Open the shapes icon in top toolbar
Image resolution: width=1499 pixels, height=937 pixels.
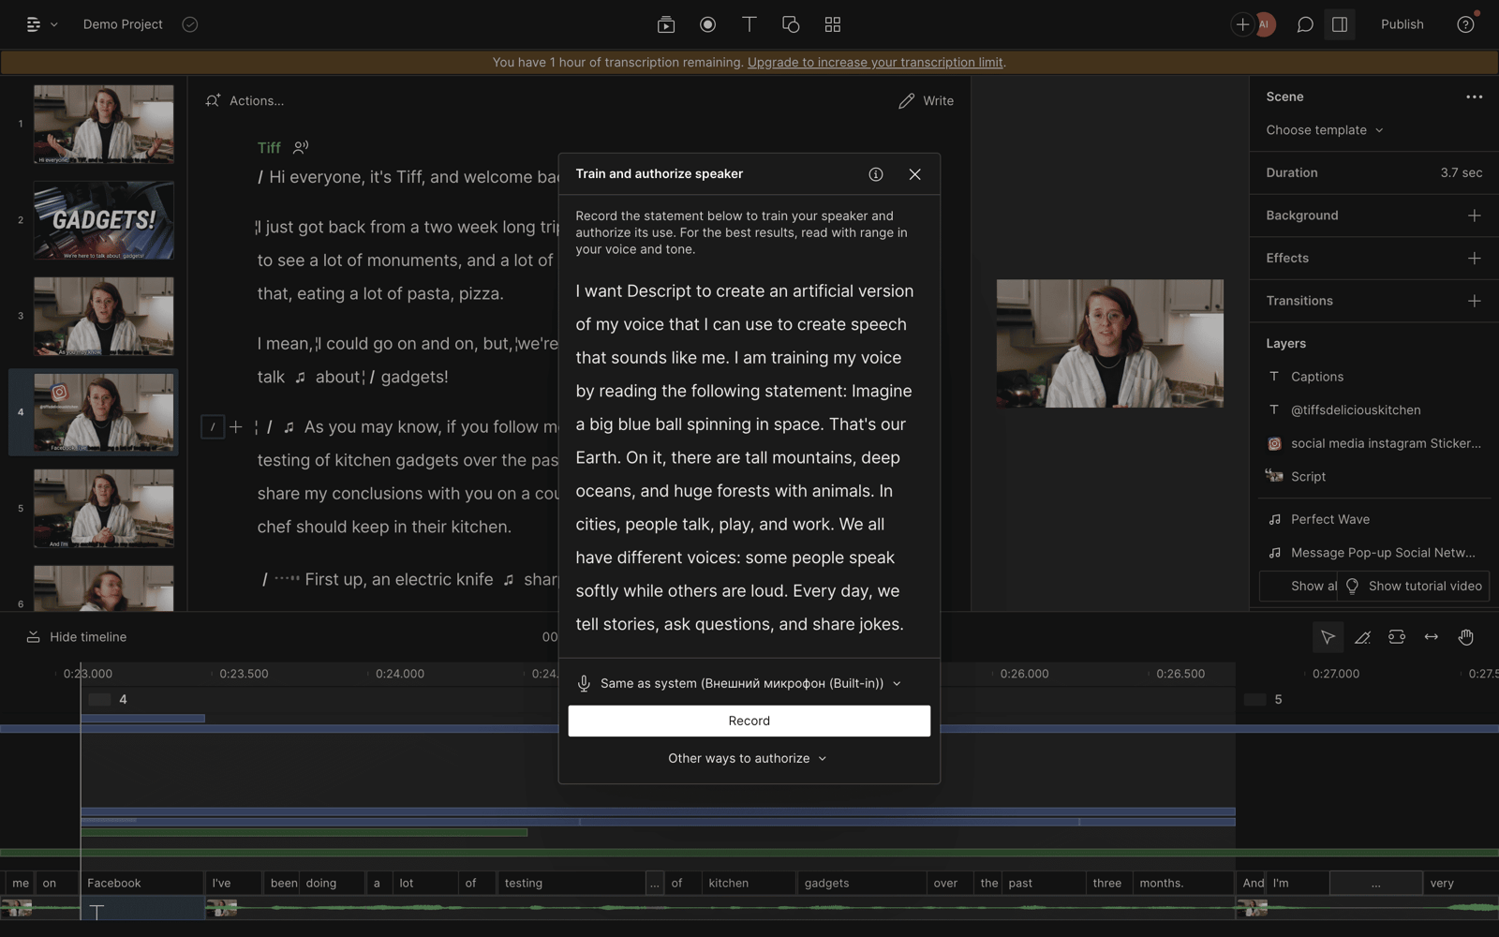tap(791, 25)
